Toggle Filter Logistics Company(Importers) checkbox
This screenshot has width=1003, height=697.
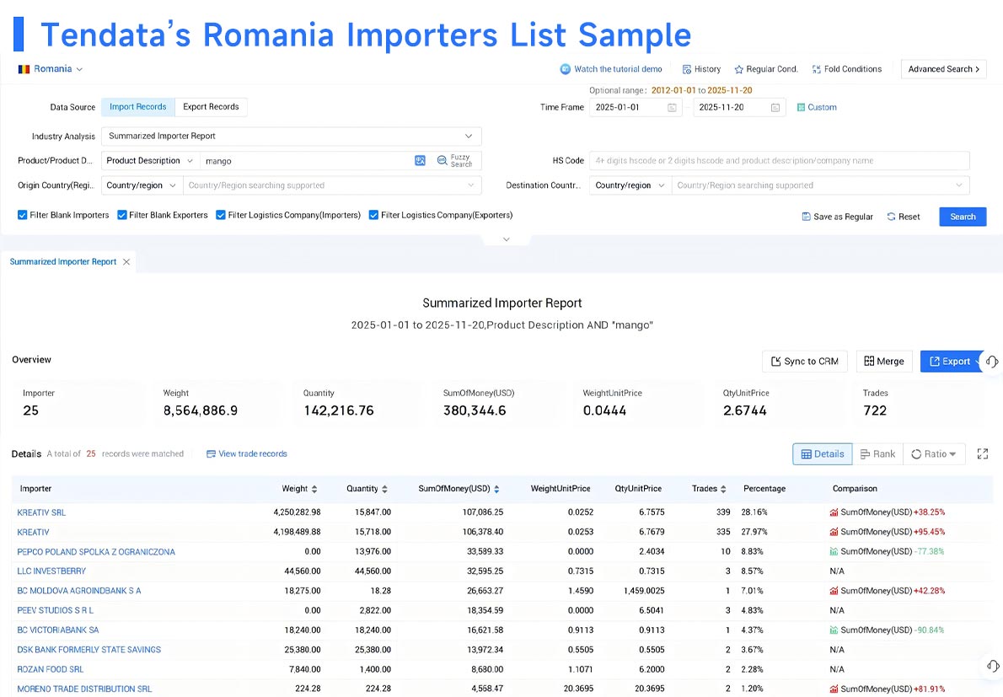click(221, 215)
